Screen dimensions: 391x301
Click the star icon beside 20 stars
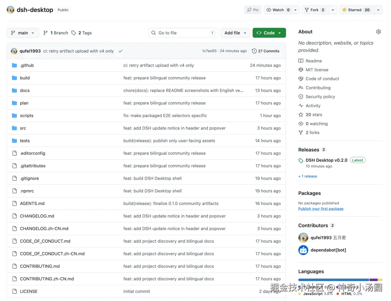tap(301, 115)
